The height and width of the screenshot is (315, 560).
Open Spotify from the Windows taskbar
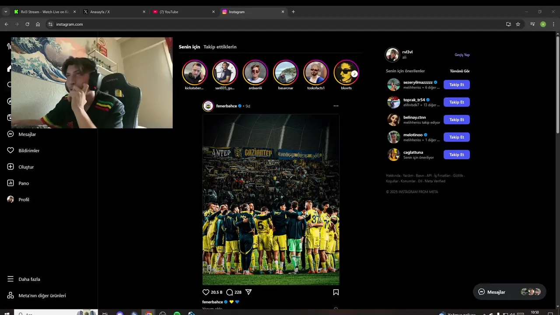pyautogui.click(x=177, y=313)
